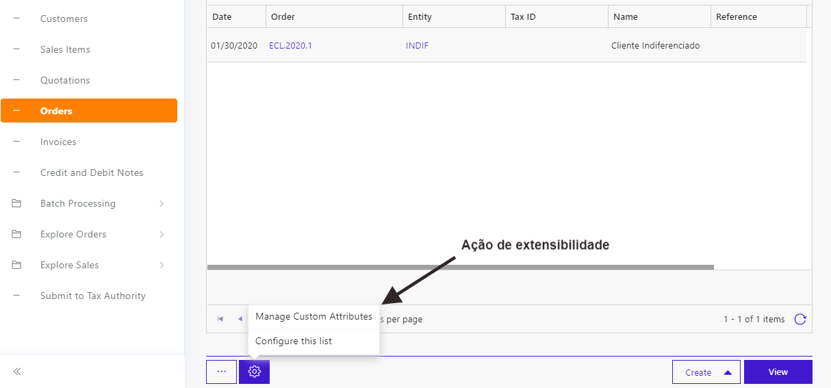The image size is (831, 388).
Task: Sort by Order column header
Action: (334, 16)
